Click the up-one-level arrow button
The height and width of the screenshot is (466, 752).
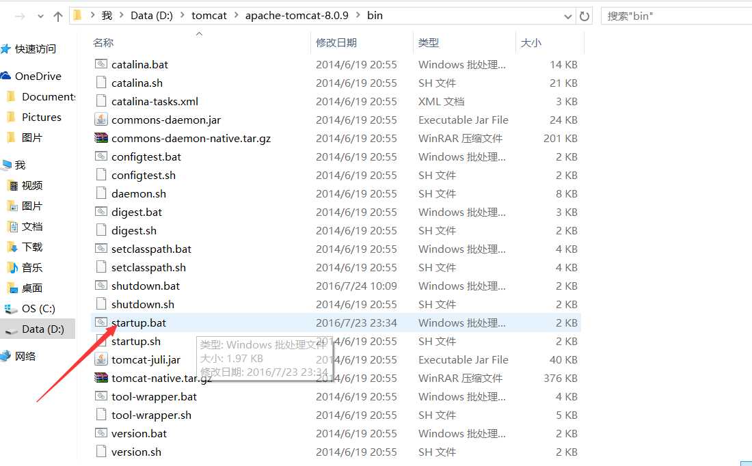pyautogui.click(x=58, y=17)
